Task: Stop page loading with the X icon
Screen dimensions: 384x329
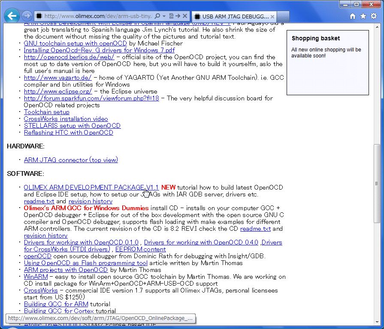Action: 184,15
